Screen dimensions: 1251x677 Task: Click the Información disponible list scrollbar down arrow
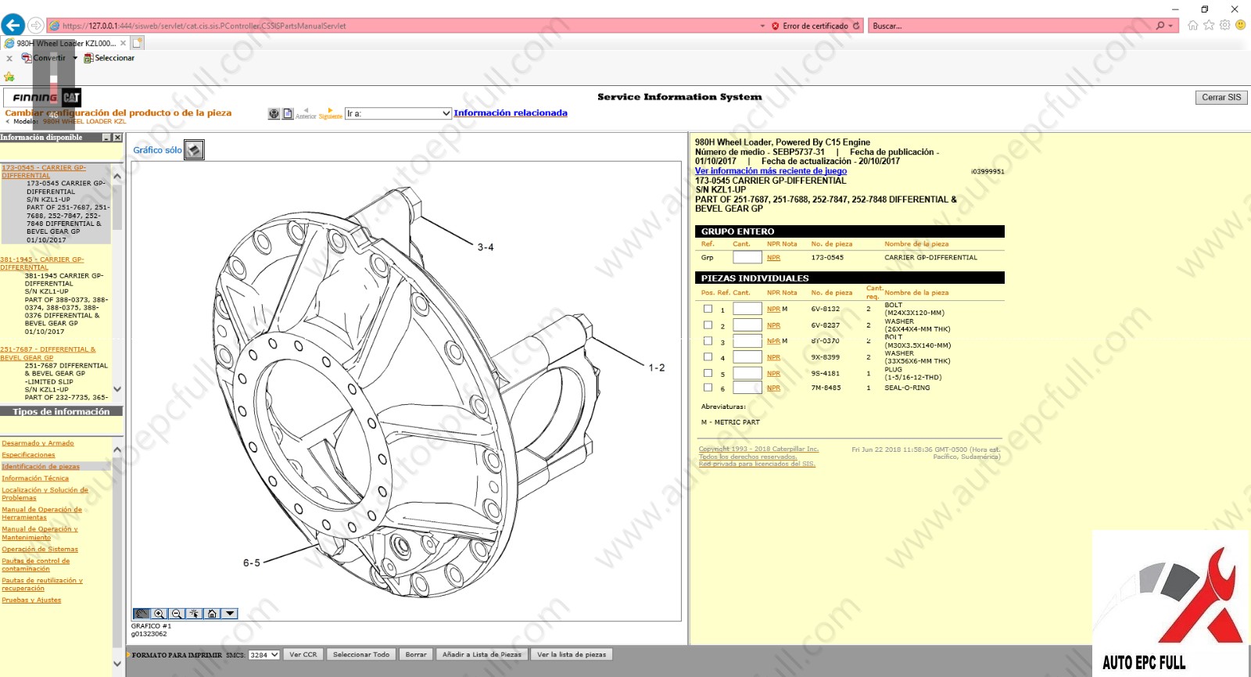(x=117, y=389)
